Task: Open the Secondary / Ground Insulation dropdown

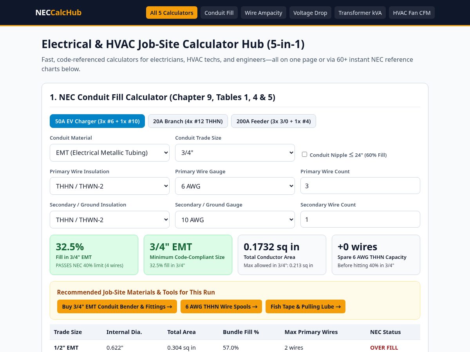Action: (110, 220)
